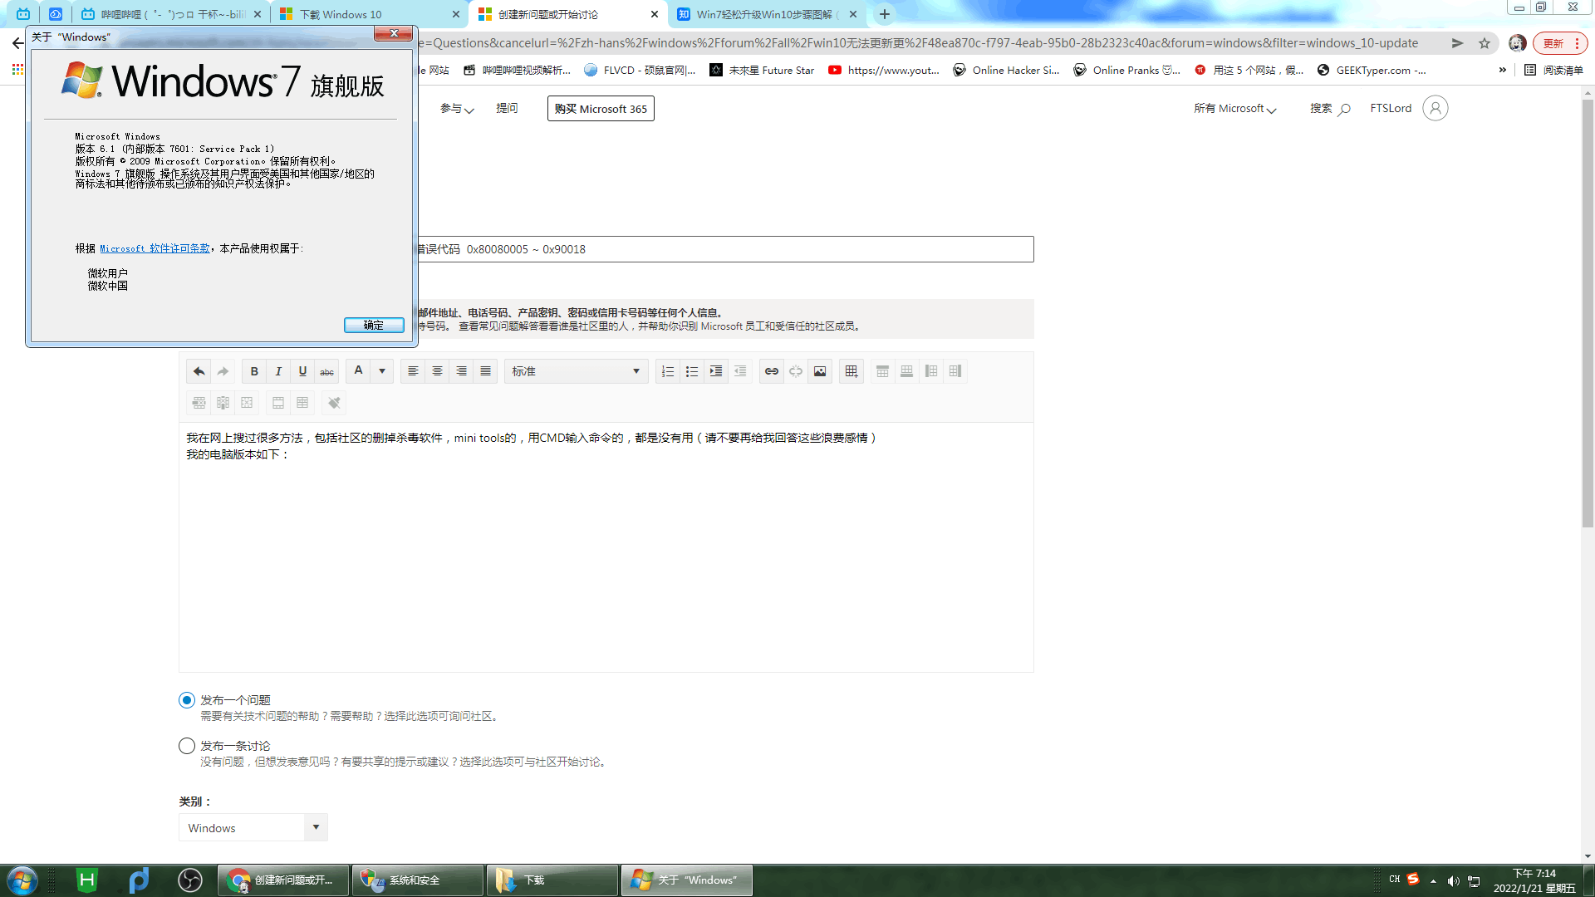Select the 发布一个问题 radio option
Image resolution: width=1595 pixels, height=897 pixels.
pos(186,700)
